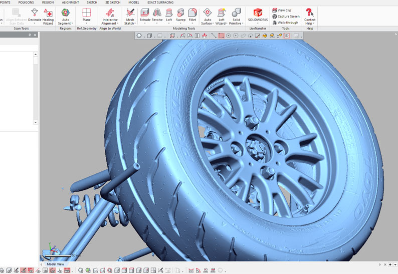Screen dimensions: 398x274
Task: Choose the Extrude modeling tool
Action: pyautogui.click(x=145, y=15)
